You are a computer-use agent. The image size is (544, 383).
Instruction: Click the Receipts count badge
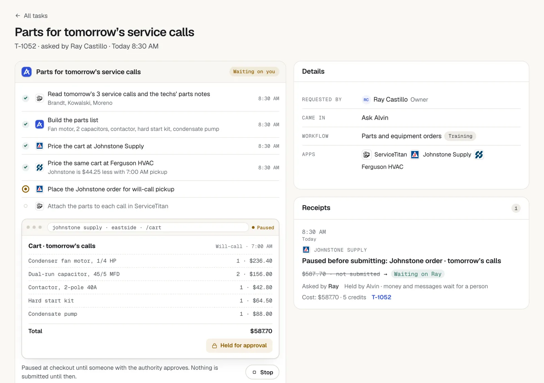click(x=516, y=208)
